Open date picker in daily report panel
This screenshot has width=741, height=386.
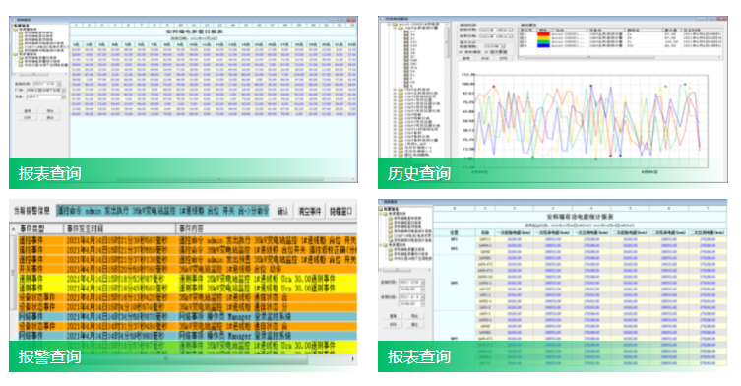pos(59,84)
